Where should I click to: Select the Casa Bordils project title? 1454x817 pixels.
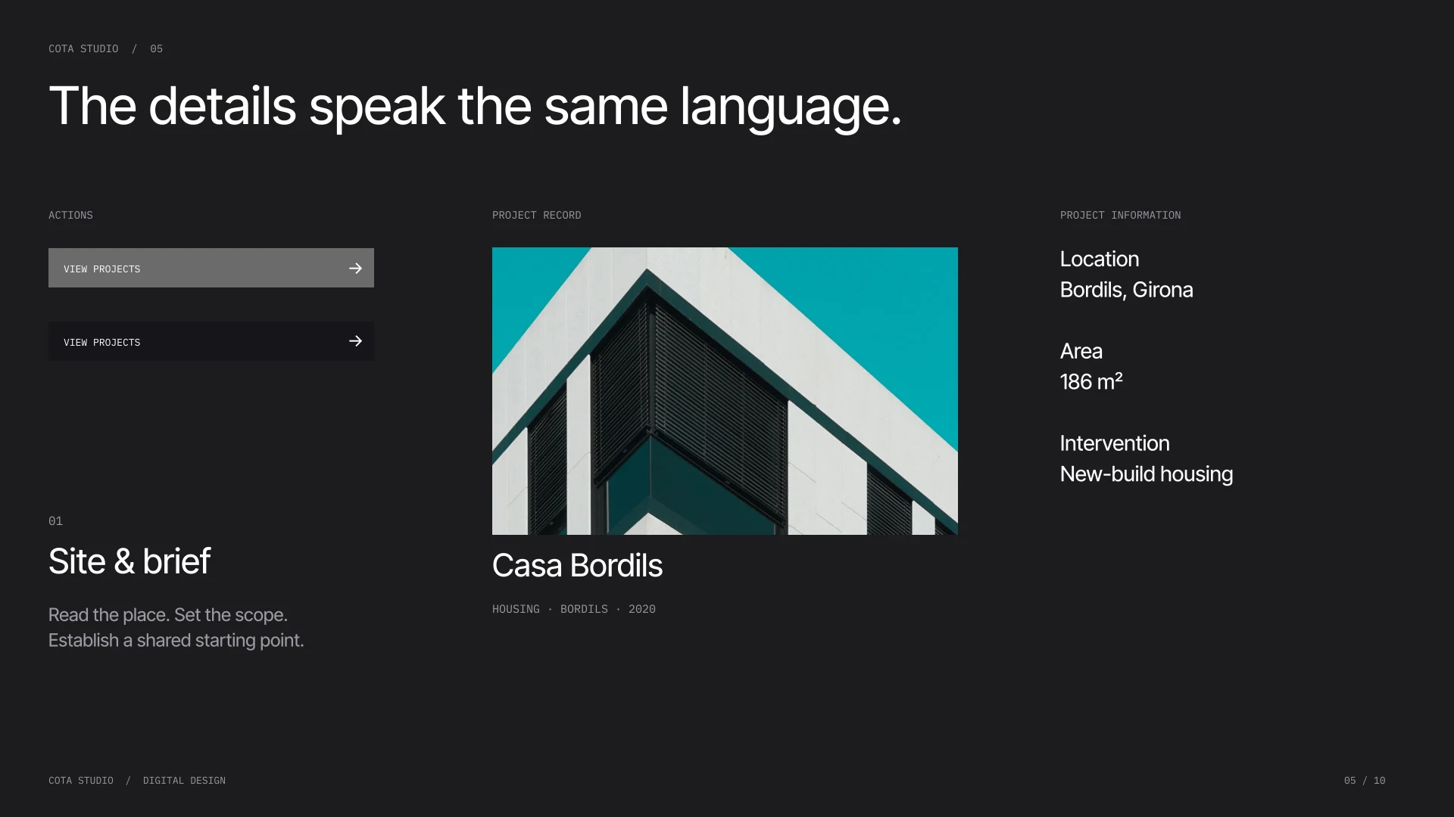[x=577, y=566]
